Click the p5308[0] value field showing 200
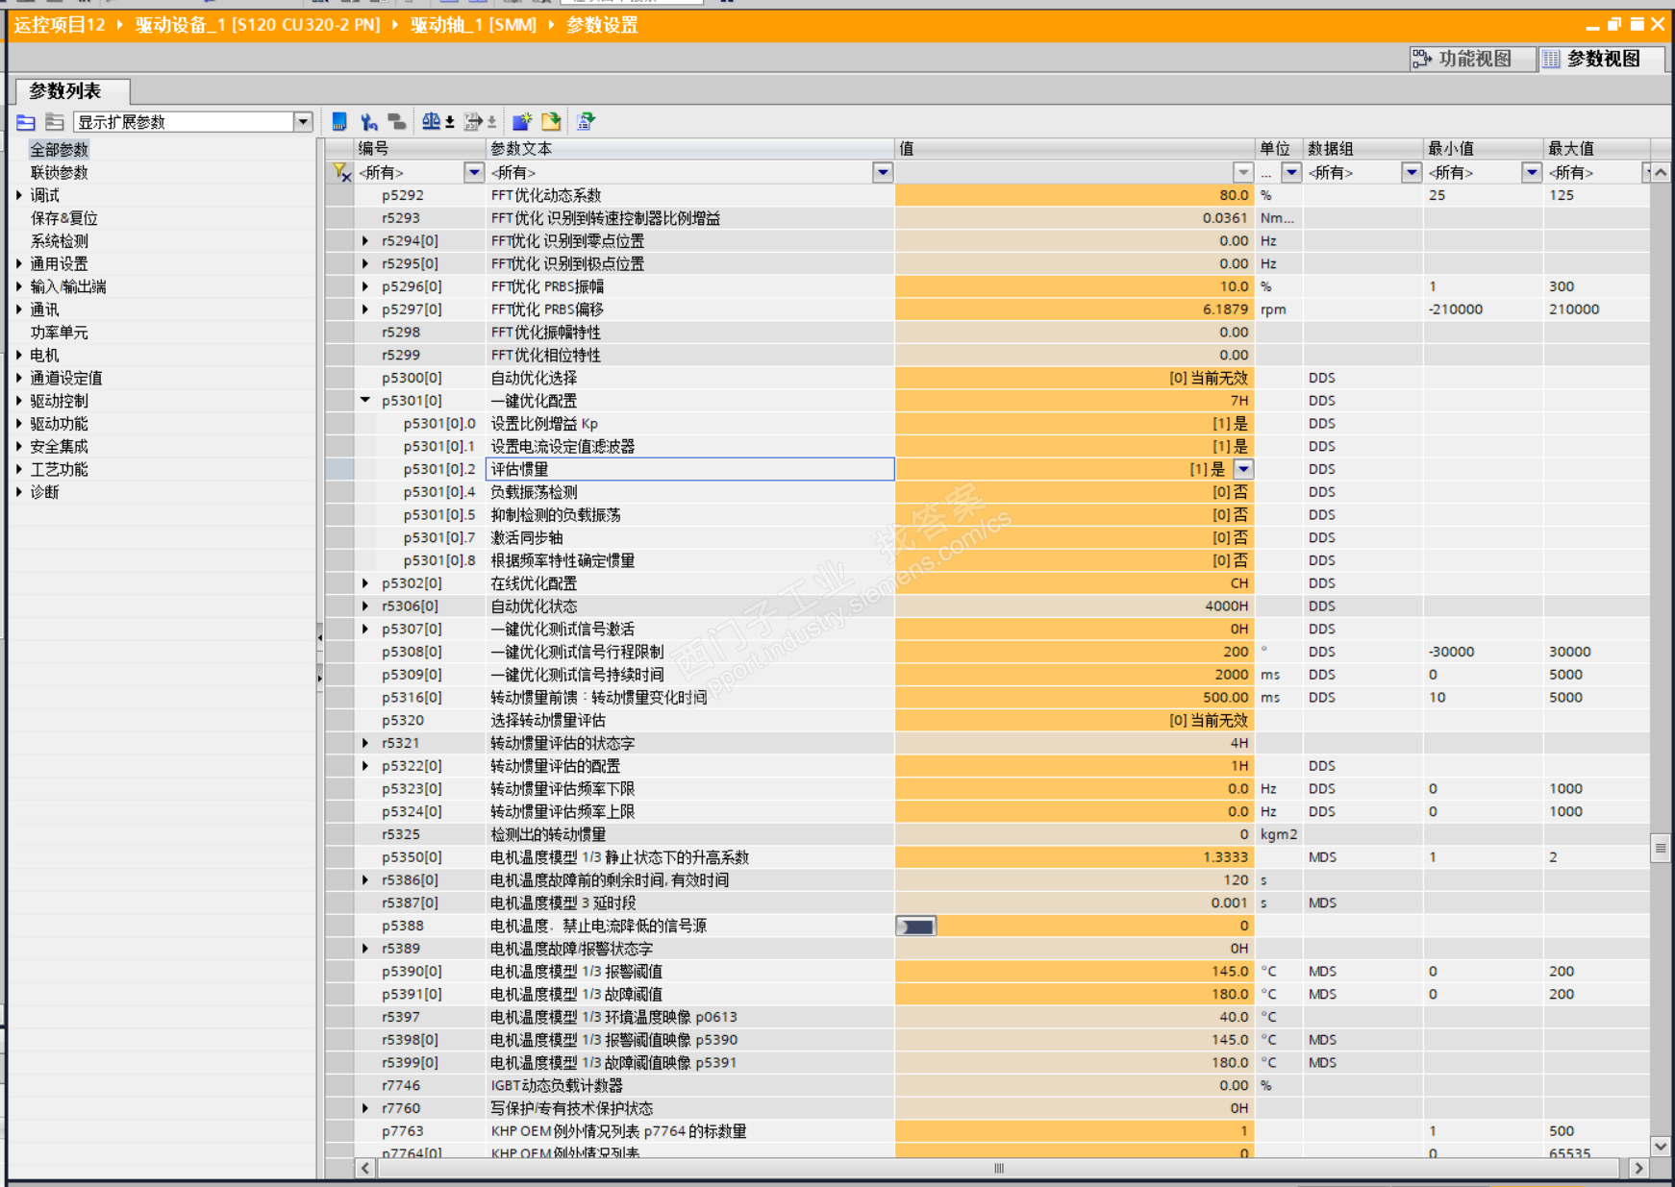Image resolution: width=1675 pixels, height=1187 pixels. (1075, 652)
